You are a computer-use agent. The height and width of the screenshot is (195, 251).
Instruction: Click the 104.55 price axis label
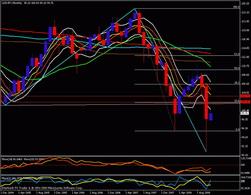coord(245,93)
